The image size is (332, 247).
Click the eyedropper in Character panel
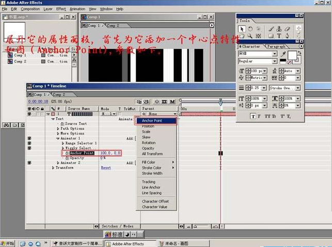click(x=282, y=53)
